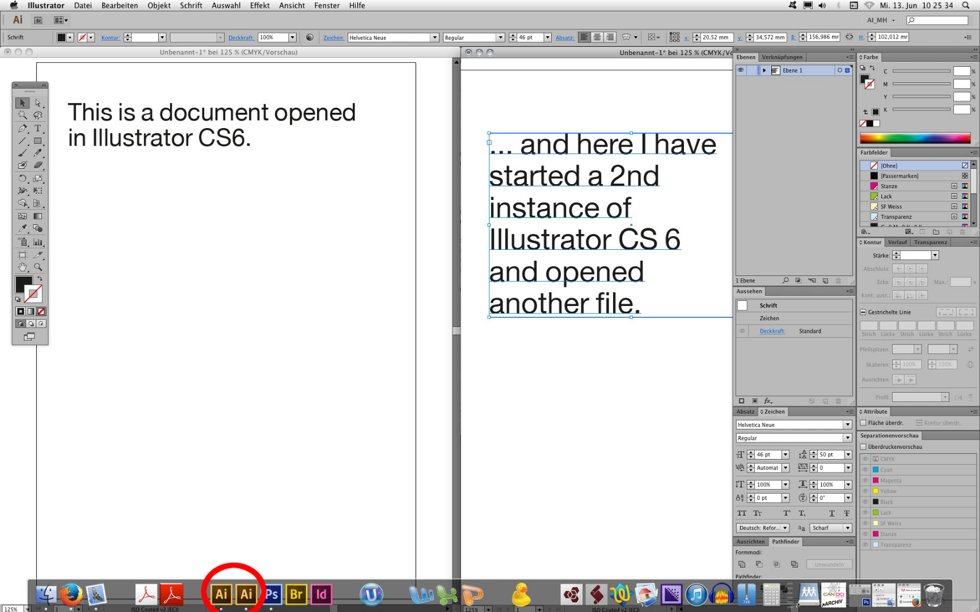
Task: Open the Fenster menu
Action: 327,6
